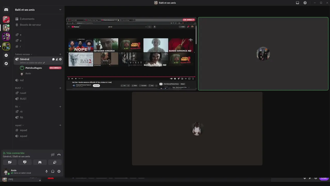Open chat for the Général voice channel
This screenshot has width=330, height=186.
53,59
